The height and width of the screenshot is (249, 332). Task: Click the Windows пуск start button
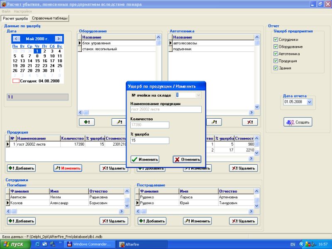(15, 244)
